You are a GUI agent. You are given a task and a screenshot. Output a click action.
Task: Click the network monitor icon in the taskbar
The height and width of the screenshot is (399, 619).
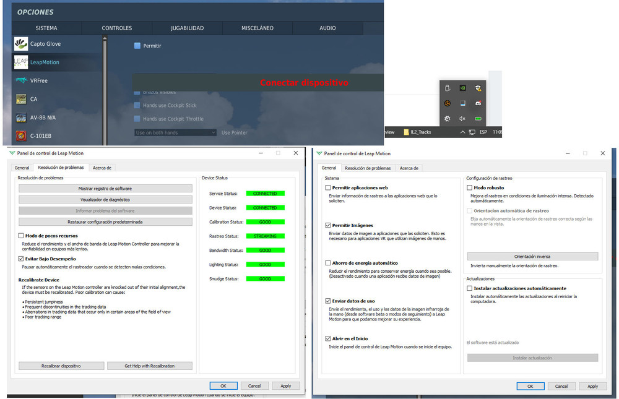click(x=472, y=132)
